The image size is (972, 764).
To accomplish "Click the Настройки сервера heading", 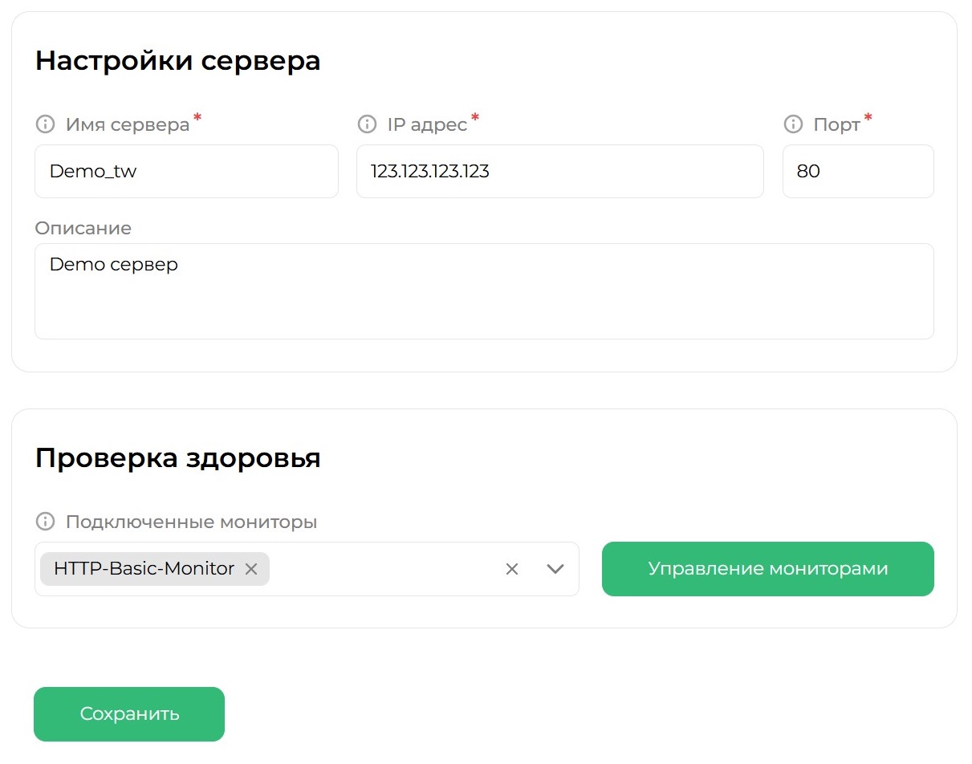I will [177, 60].
